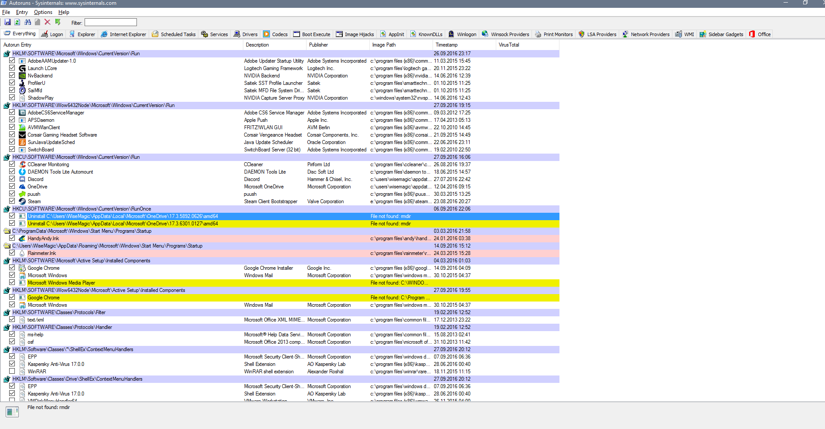Switch to the Logon tab
Viewport: 825px width, 429px height.
[52, 34]
